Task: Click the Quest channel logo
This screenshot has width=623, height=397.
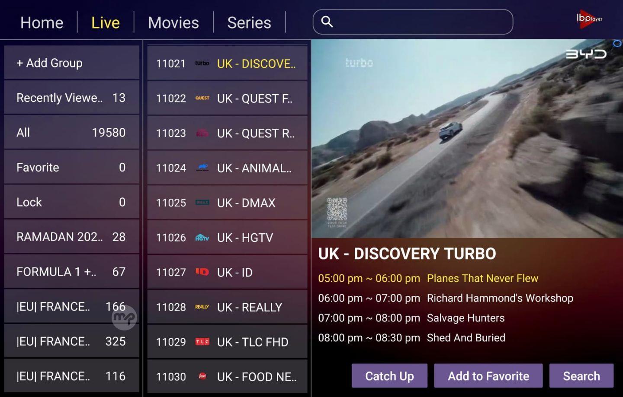Action: [x=202, y=98]
